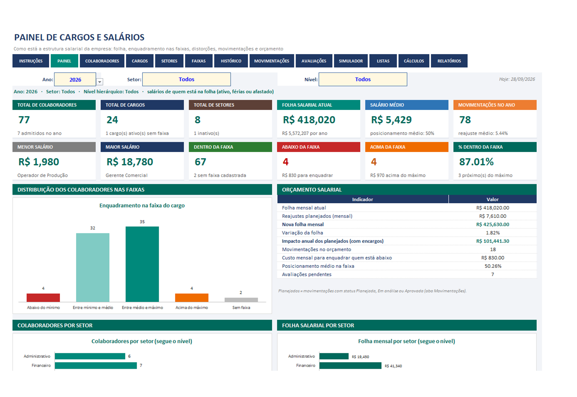
Task: Click the 'reajuste médio: 5.44%' note
Action: (x=483, y=133)
